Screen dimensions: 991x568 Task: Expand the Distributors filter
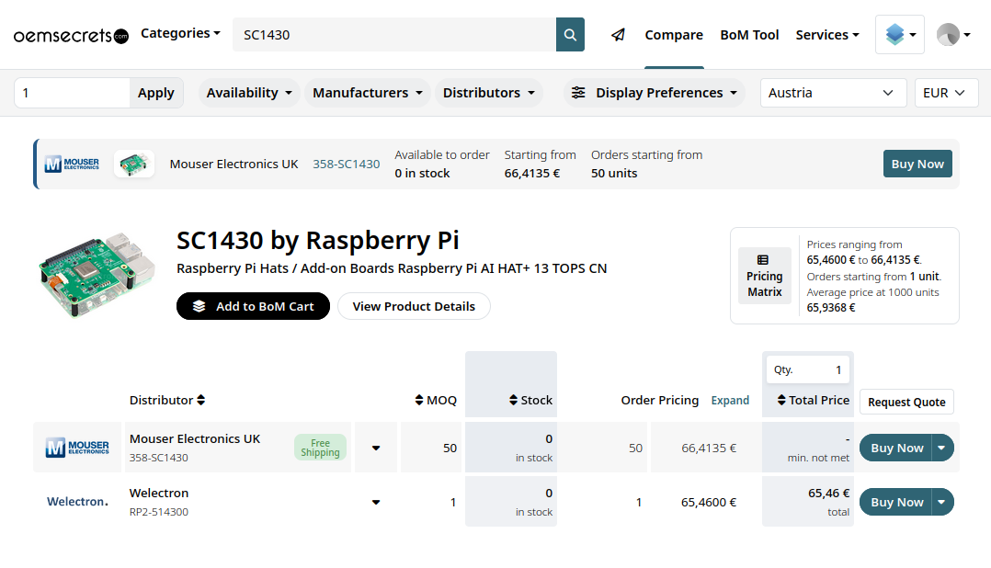point(488,93)
